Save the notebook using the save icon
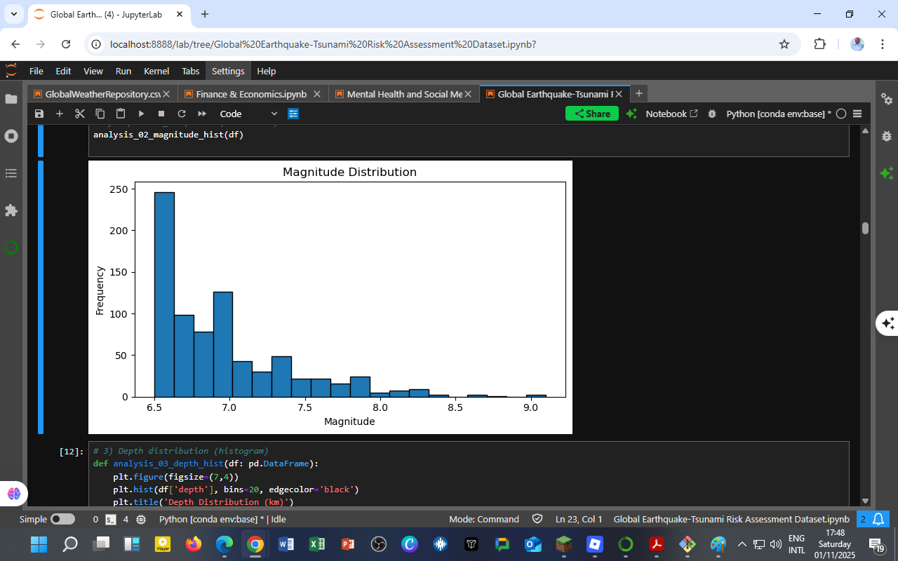The height and width of the screenshot is (561, 898). tap(39, 113)
